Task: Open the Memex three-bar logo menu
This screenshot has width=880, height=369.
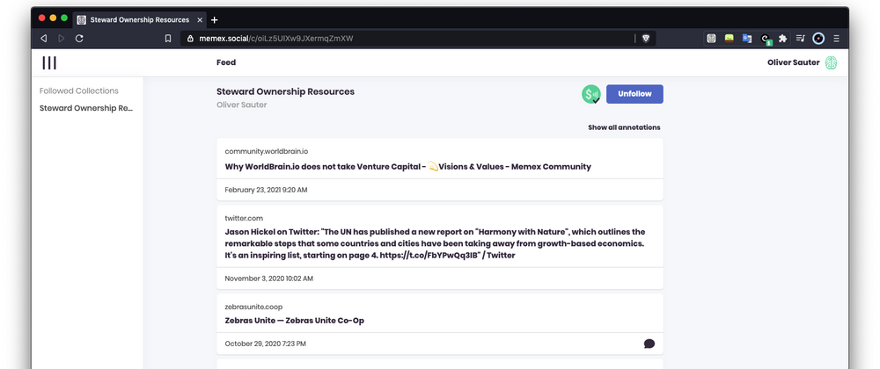Action: [x=49, y=62]
